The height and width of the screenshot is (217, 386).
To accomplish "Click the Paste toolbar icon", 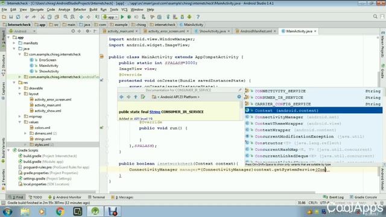I will pyautogui.click(x=57, y=17).
